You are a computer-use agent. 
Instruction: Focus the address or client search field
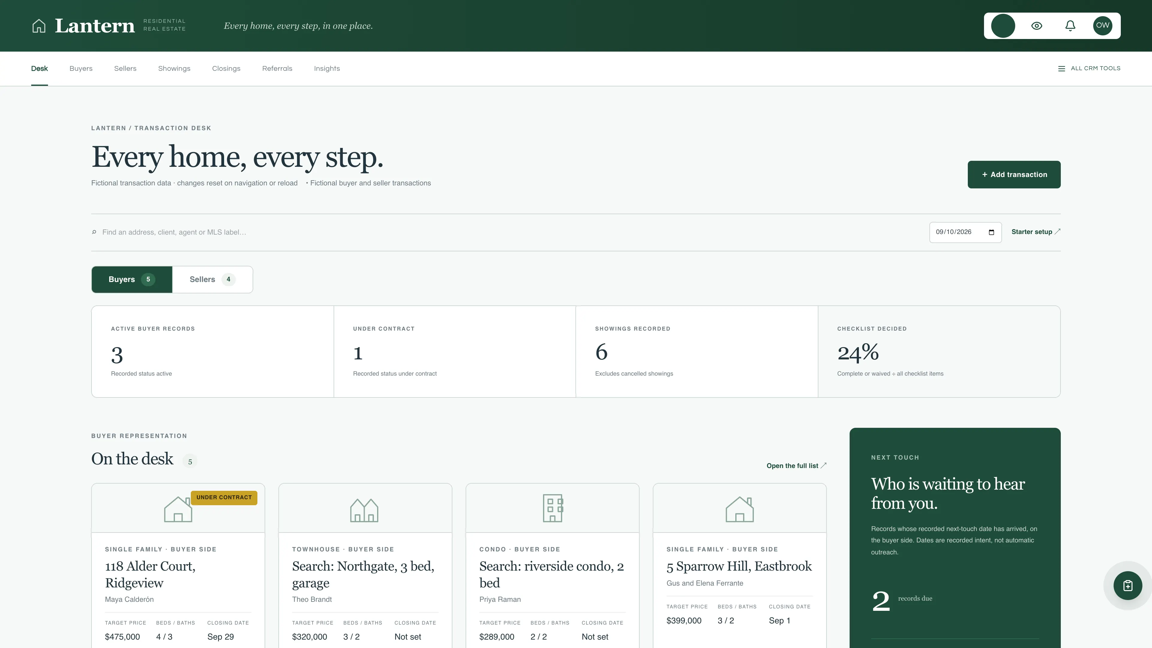click(x=510, y=232)
